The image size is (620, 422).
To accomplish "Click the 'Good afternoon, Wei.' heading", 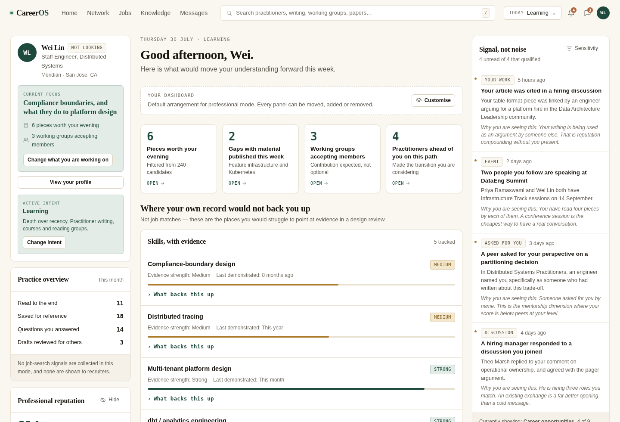I will pyautogui.click(x=197, y=55).
